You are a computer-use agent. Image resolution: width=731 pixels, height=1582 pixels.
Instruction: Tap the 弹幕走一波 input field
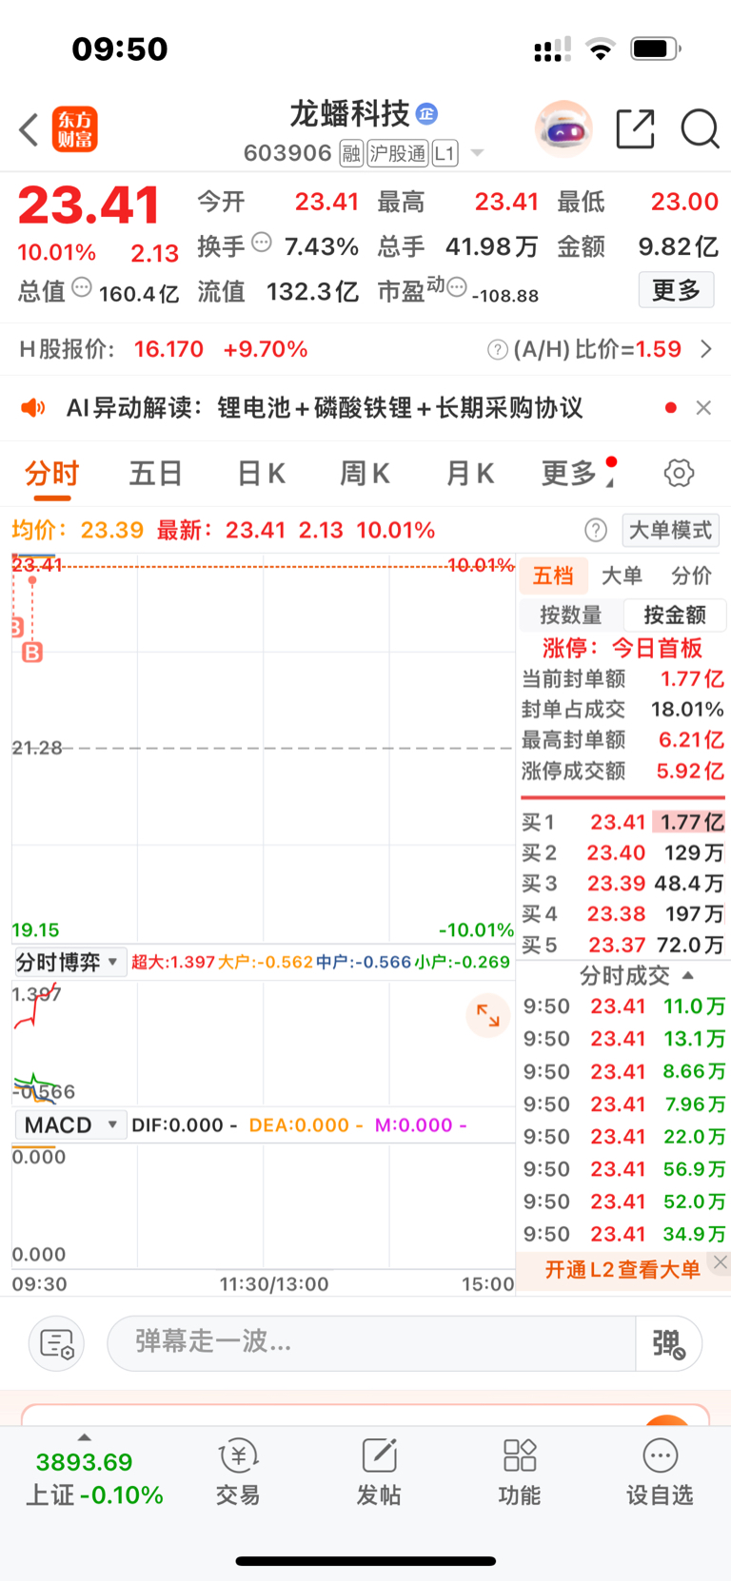pyautogui.click(x=371, y=1343)
